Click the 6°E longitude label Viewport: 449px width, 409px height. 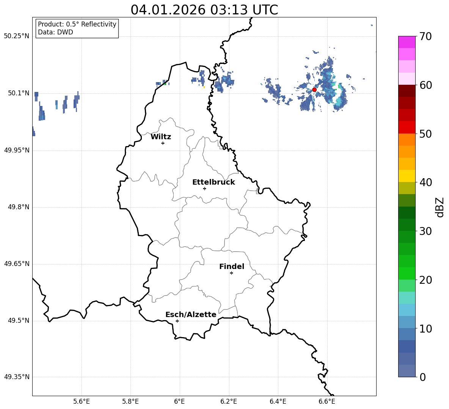(x=179, y=401)
